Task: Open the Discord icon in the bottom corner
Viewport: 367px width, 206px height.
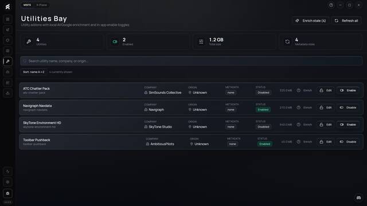Action: click(358, 198)
